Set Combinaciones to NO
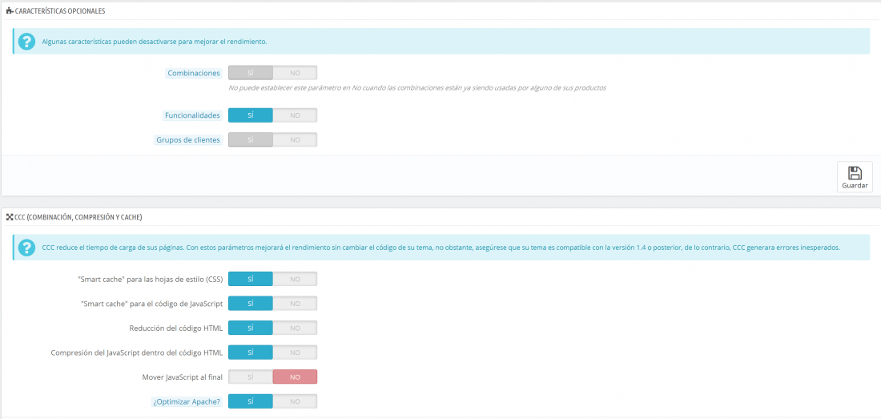 point(295,73)
